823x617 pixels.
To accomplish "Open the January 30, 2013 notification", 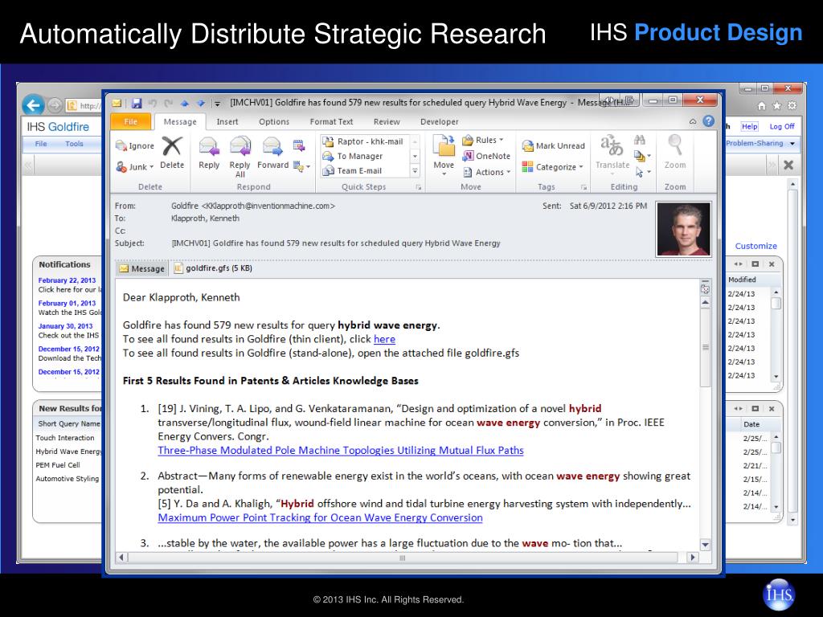I will pos(65,326).
